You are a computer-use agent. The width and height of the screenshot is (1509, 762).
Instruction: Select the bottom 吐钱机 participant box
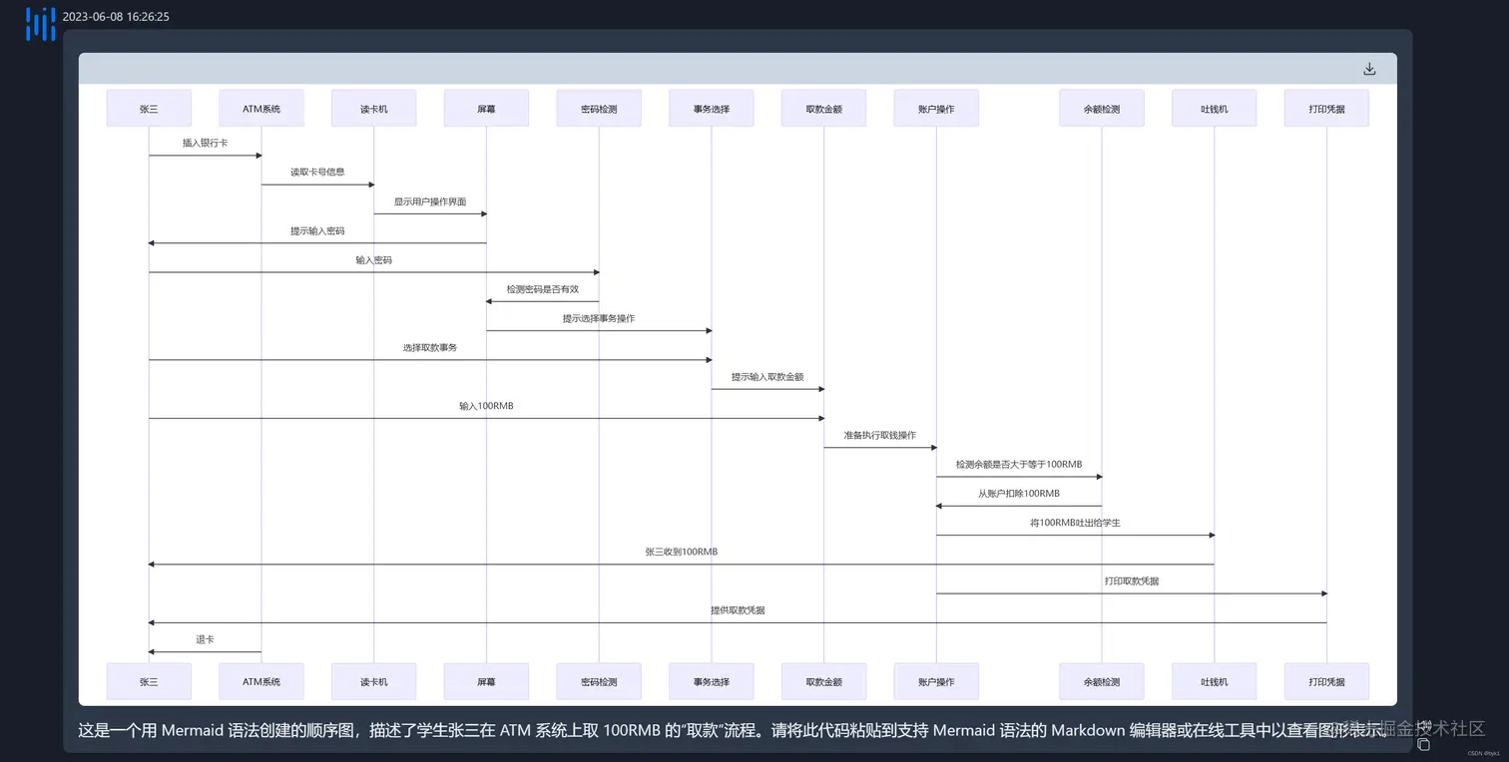1215,682
